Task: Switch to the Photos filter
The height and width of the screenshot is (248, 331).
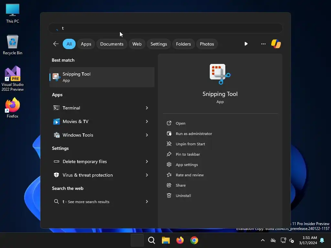Action: click(207, 44)
